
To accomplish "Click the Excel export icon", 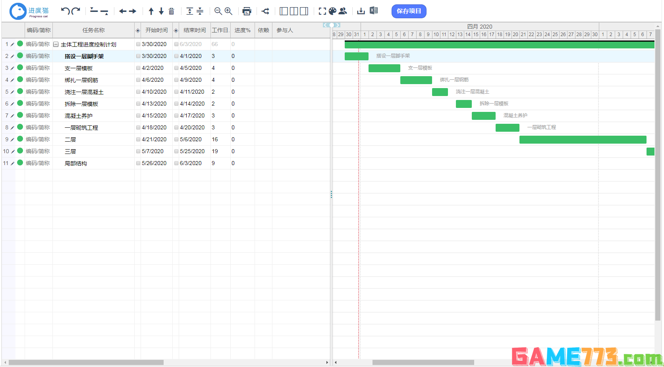I will coord(374,11).
